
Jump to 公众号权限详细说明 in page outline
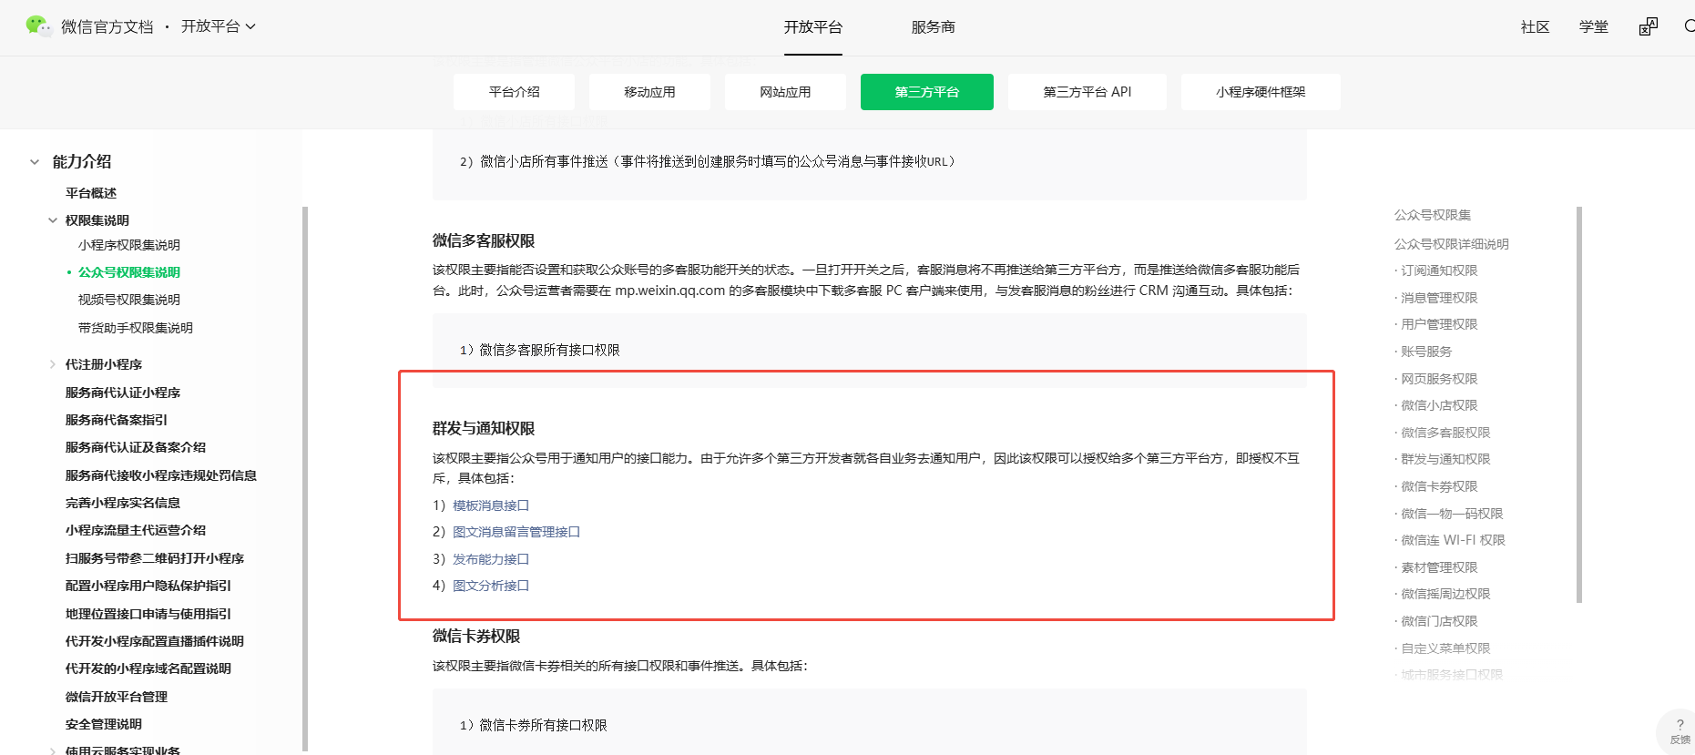tap(1452, 244)
